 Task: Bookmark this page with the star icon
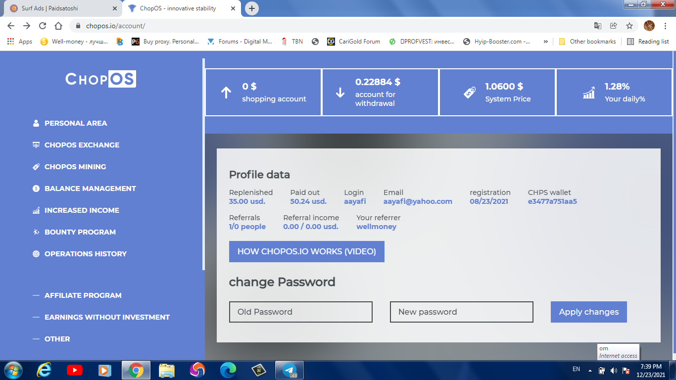[629, 26]
